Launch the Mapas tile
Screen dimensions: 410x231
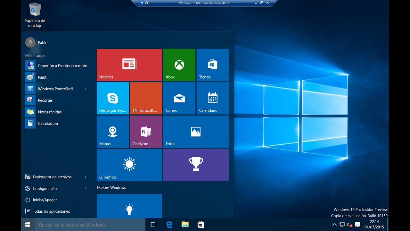tap(112, 132)
